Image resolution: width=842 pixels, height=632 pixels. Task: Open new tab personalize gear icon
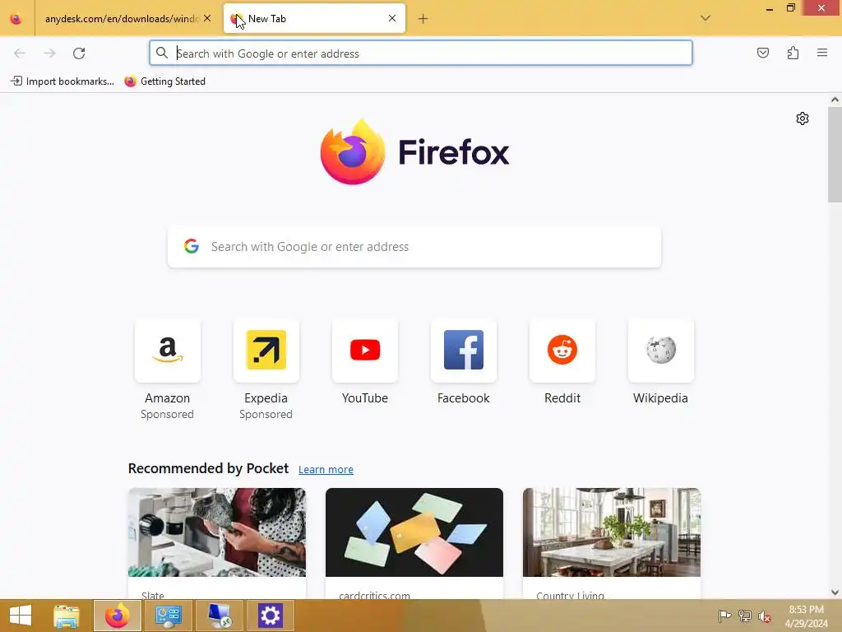803,118
